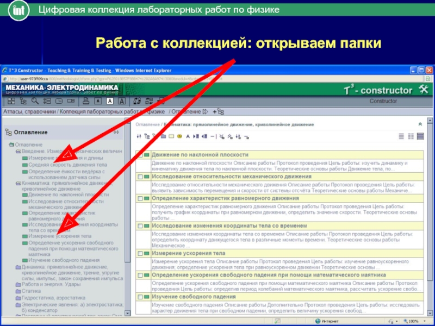Open Измерение ускорения тела title in list
Viewport: 435px width, 326px height.
pyautogui.click(x=188, y=253)
